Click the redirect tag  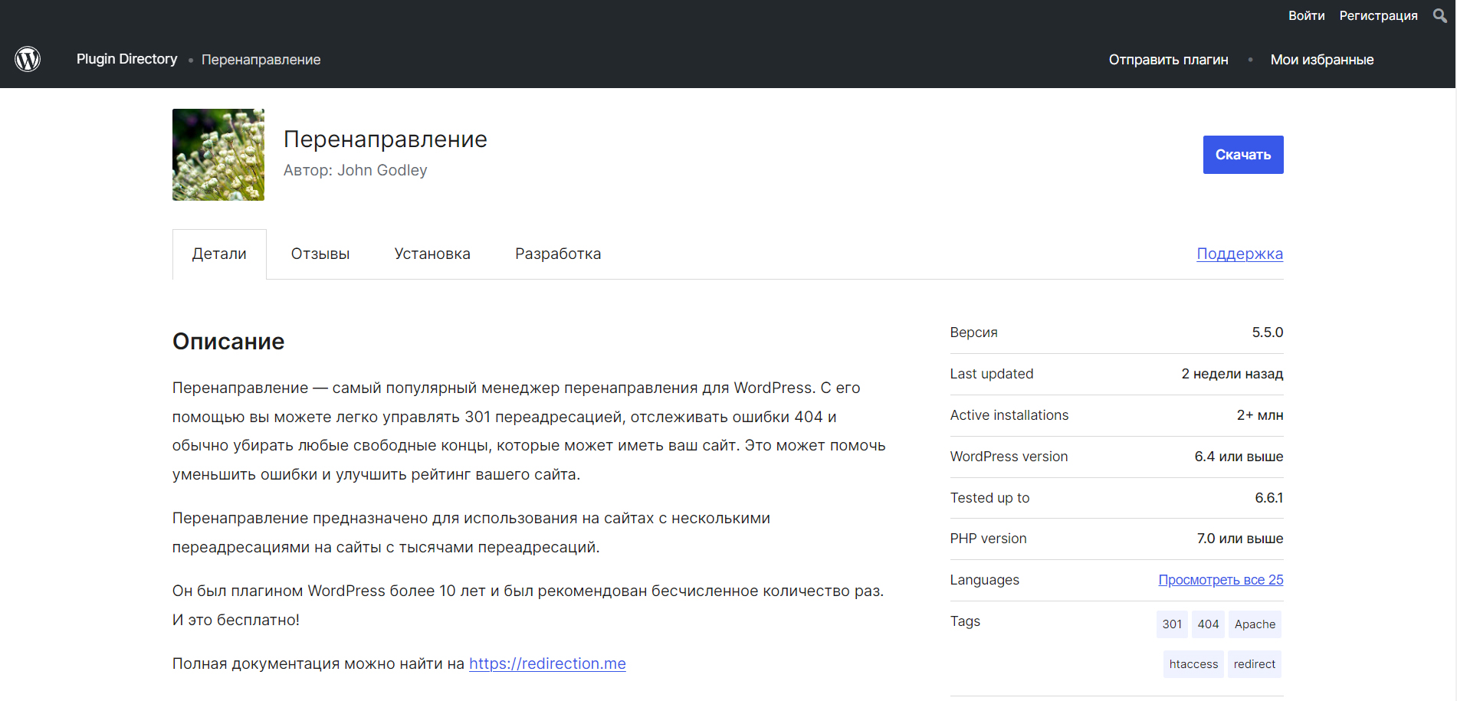(x=1254, y=664)
